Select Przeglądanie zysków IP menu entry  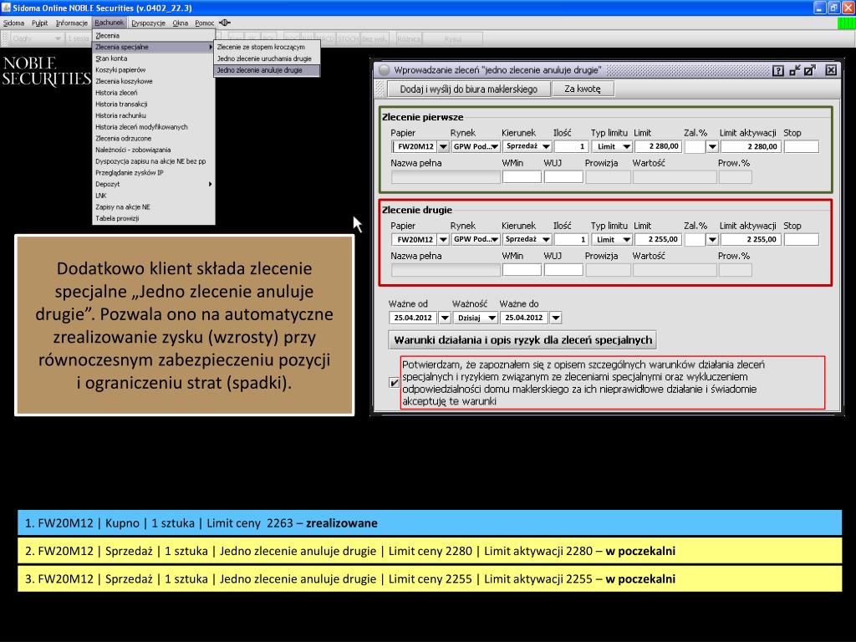coord(154,172)
